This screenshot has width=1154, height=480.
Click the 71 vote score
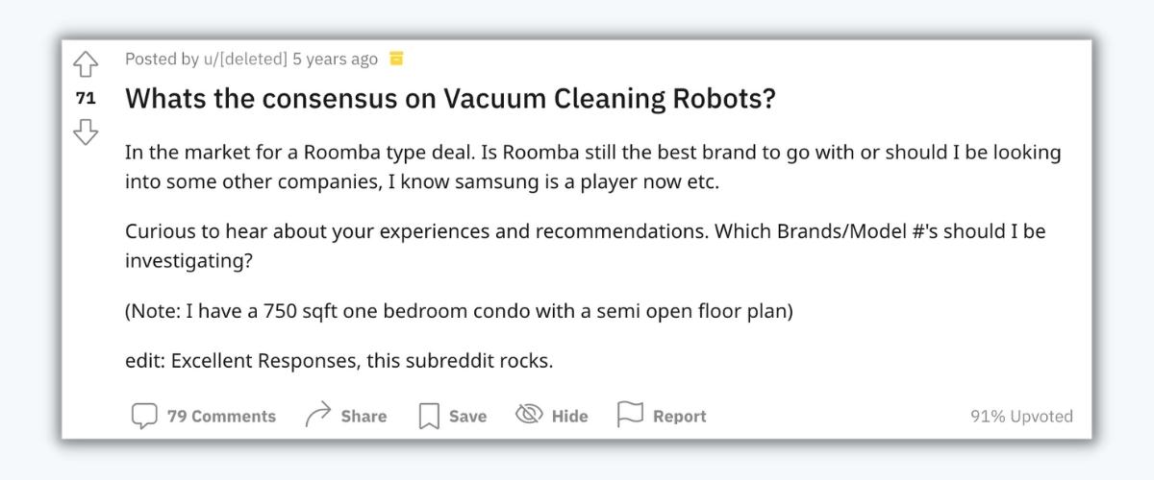[x=86, y=98]
